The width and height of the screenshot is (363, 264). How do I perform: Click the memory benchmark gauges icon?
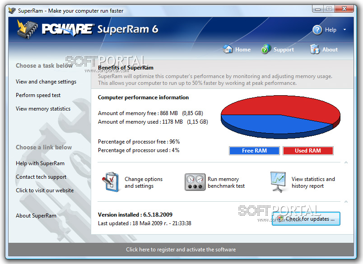pyautogui.click(x=195, y=182)
